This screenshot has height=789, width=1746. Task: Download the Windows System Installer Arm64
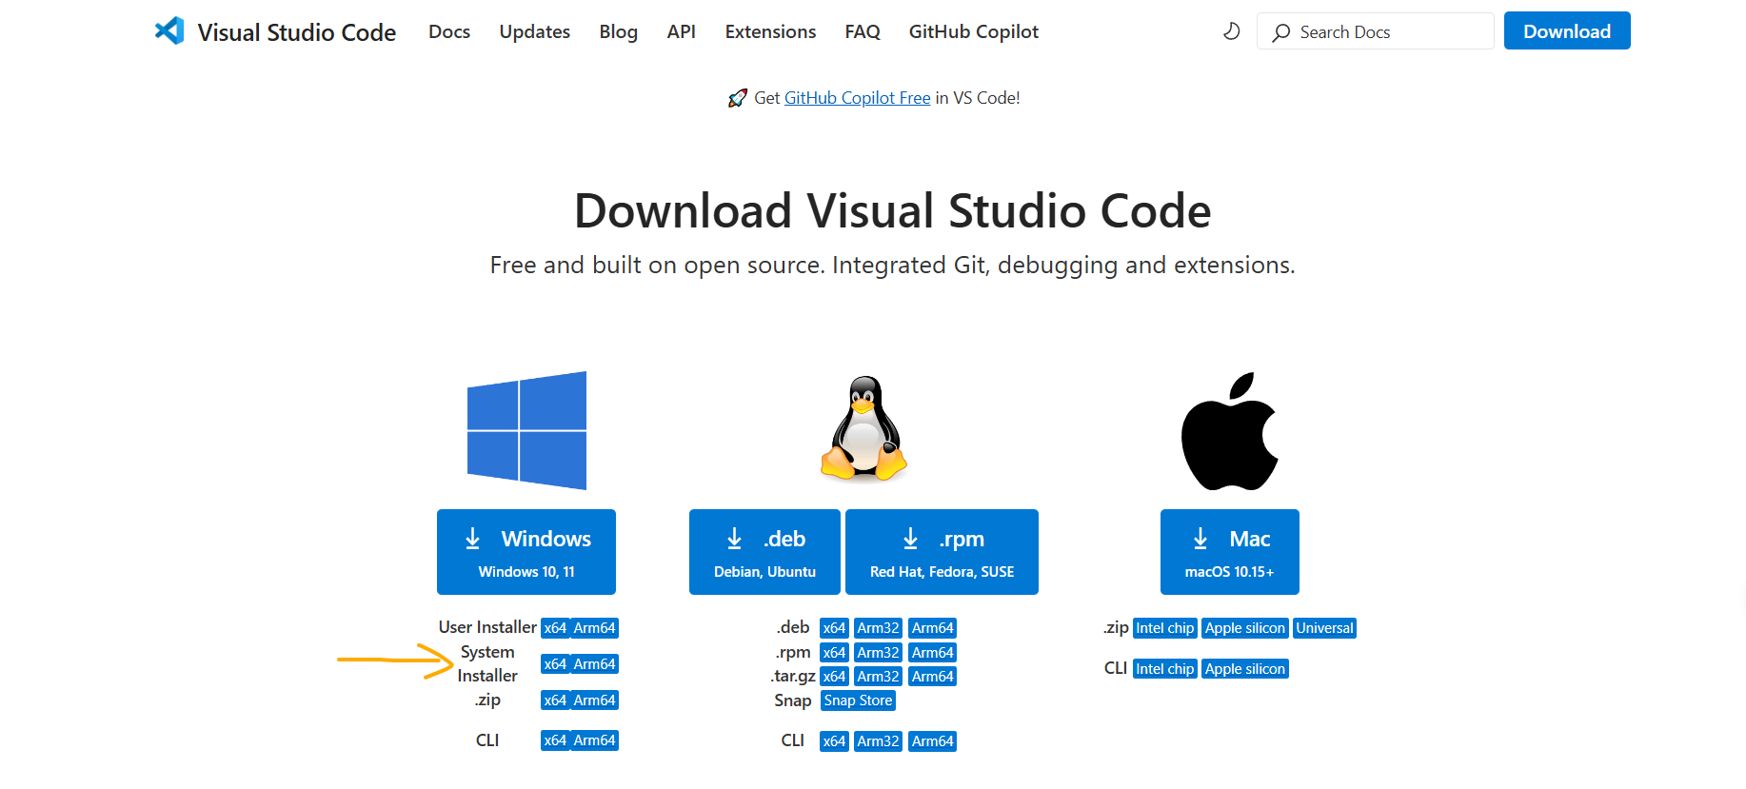click(x=595, y=664)
